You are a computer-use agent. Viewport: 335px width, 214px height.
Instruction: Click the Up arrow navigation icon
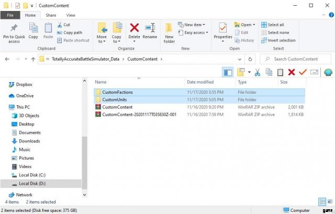tap(33, 59)
